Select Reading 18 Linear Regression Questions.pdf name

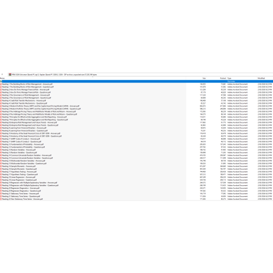(19, 180)
